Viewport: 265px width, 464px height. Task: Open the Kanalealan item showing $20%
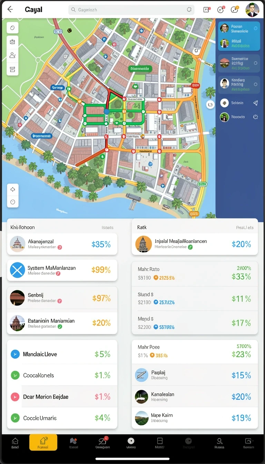pos(195,397)
